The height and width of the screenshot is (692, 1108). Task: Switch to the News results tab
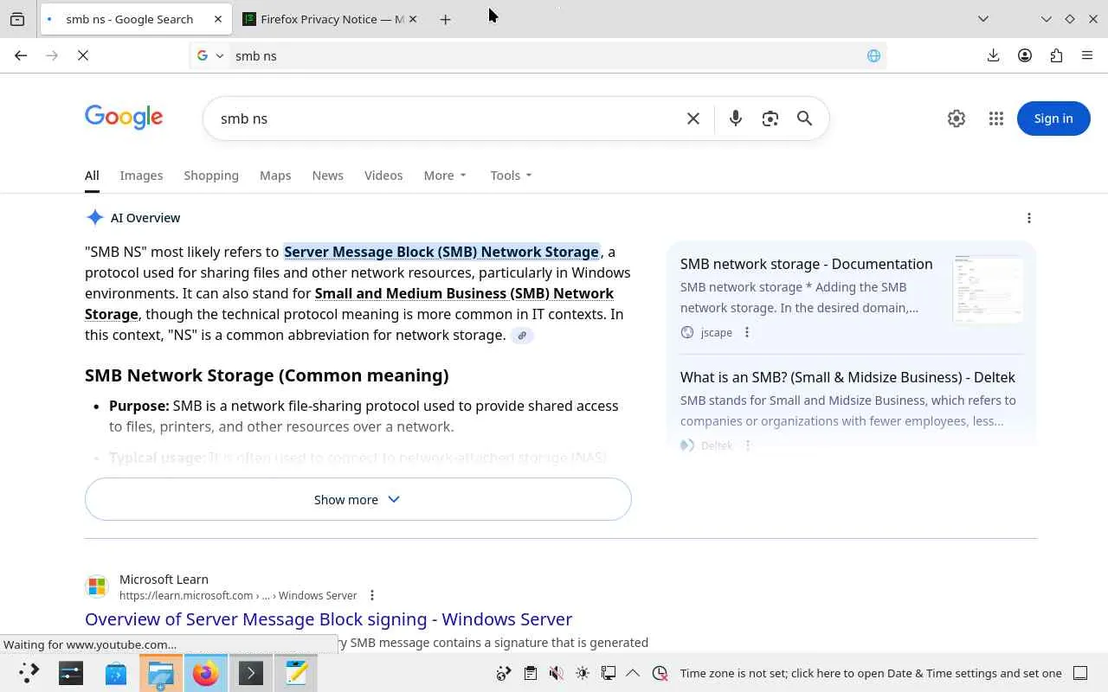point(327,176)
